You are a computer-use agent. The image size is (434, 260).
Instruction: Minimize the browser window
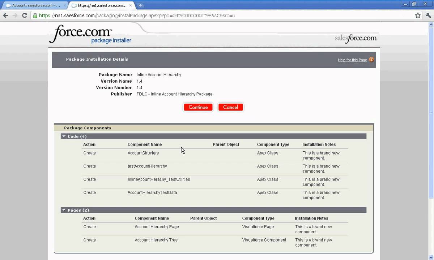pos(406,4)
